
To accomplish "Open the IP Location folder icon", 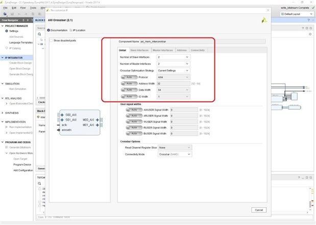I will pos(71,30).
